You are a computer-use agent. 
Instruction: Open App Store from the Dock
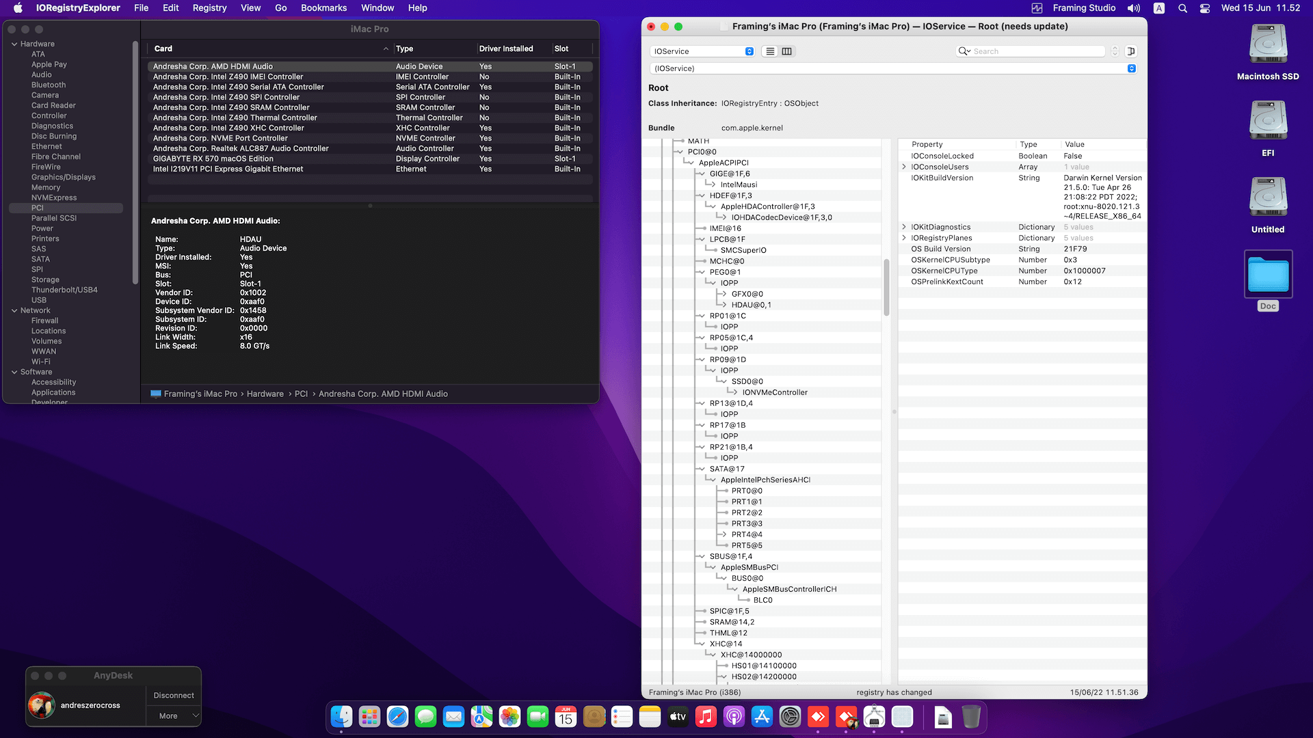tap(762, 717)
